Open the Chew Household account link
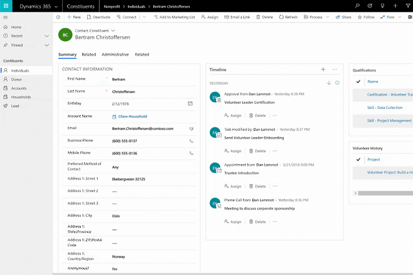Viewport: 413px width, 275px height. tap(132, 117)
